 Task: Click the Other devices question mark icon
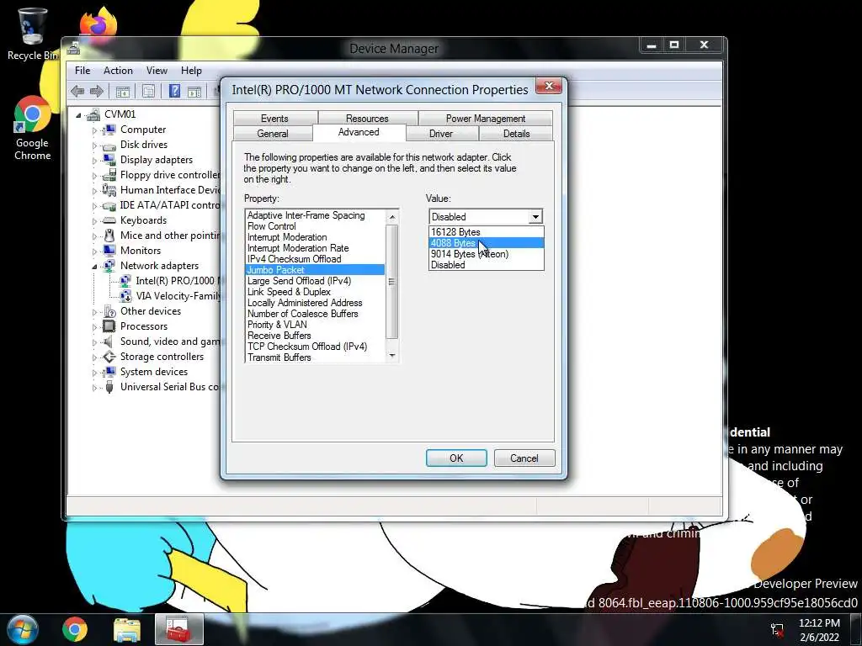click(109, 311)
